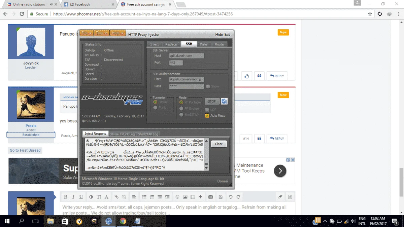Viewport: 404px width, 227px height.
Task: Click the redo icon in editor
Action: coord(238,197)
